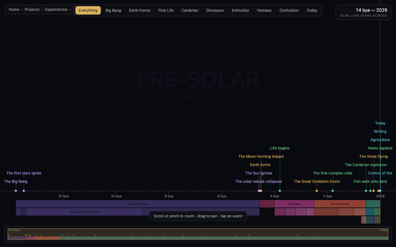Click the 4 bya axis tick label

274,196
